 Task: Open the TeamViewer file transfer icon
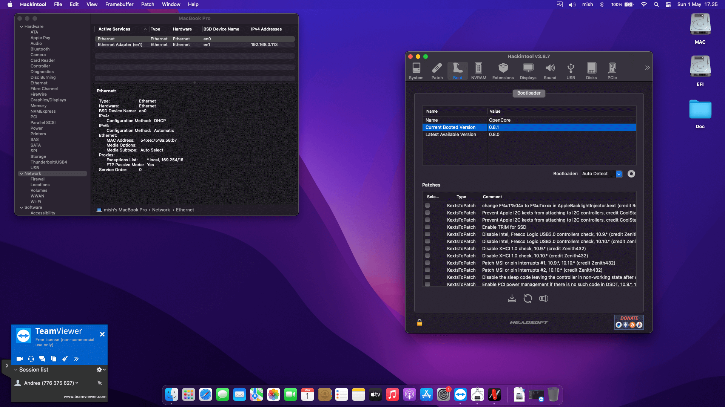click(54, 359)
